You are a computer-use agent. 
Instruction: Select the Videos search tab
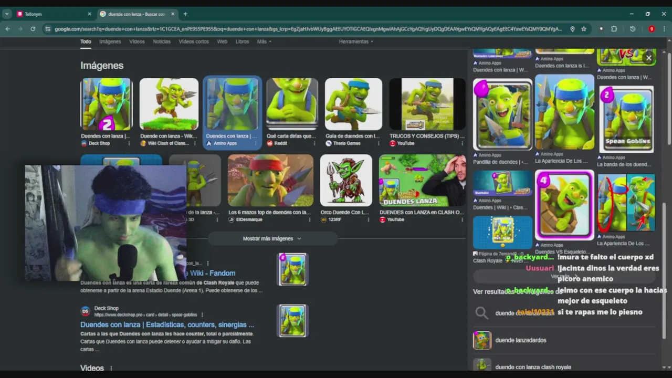(137, 41)
